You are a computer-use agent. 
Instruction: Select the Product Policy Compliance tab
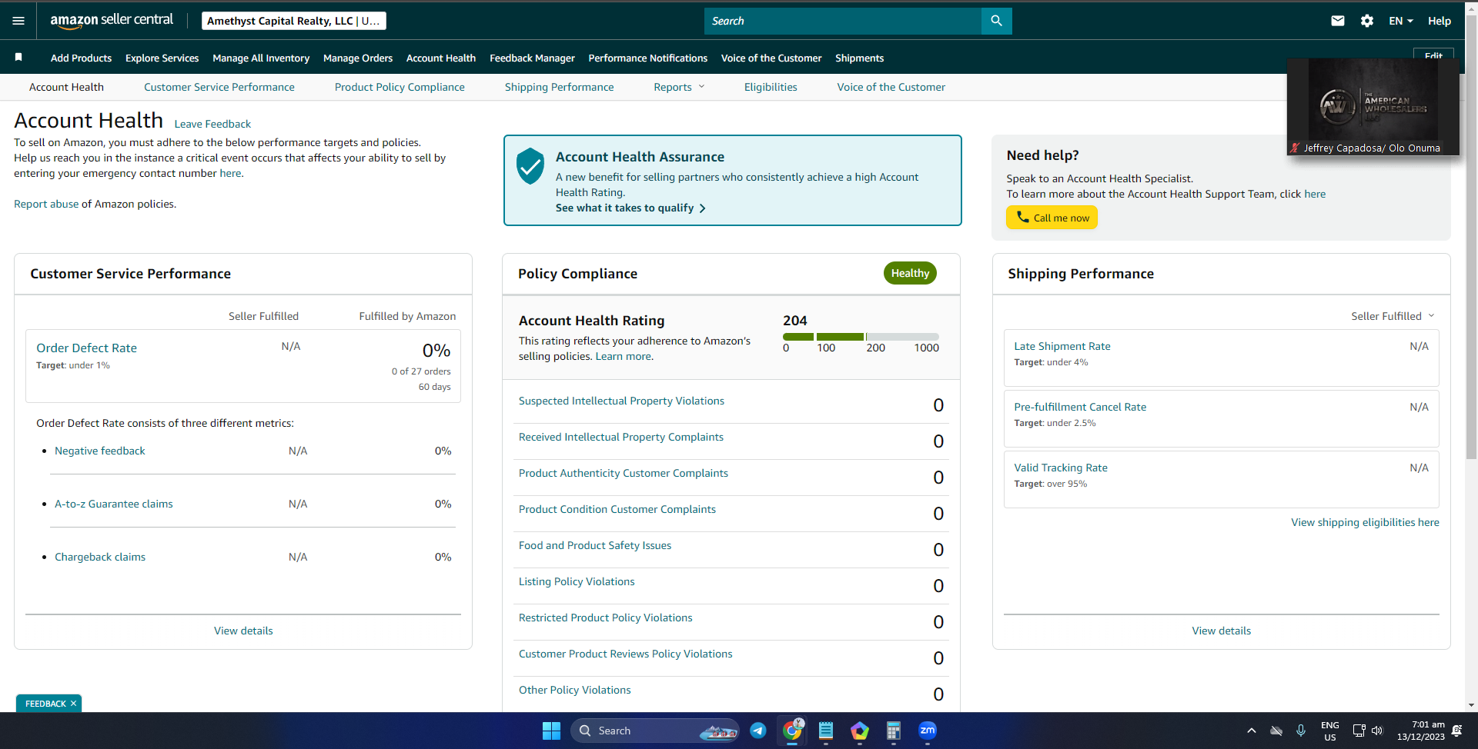click(400, 87)
